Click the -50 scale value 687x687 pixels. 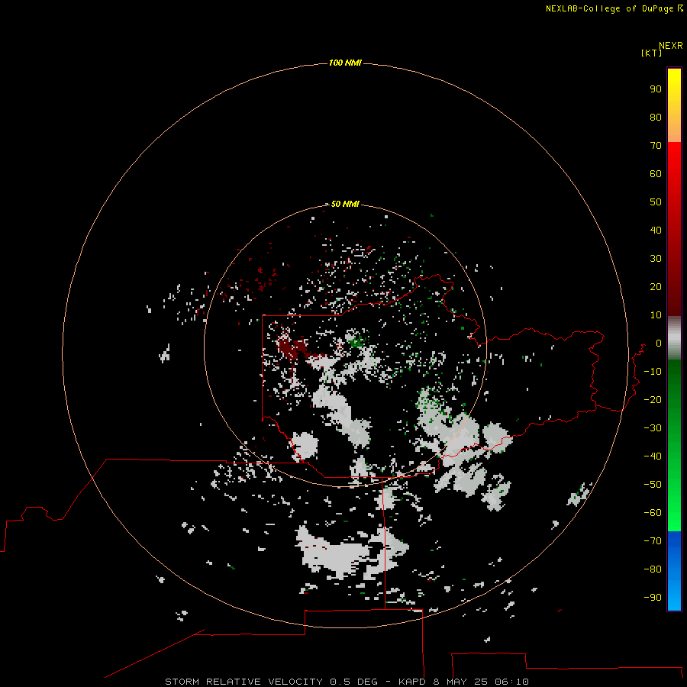[x=653, y=485]
